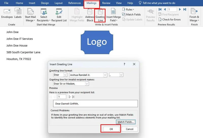Click the dialog help question mark
This screenshot has width=203, height=138.
[124, 64]
